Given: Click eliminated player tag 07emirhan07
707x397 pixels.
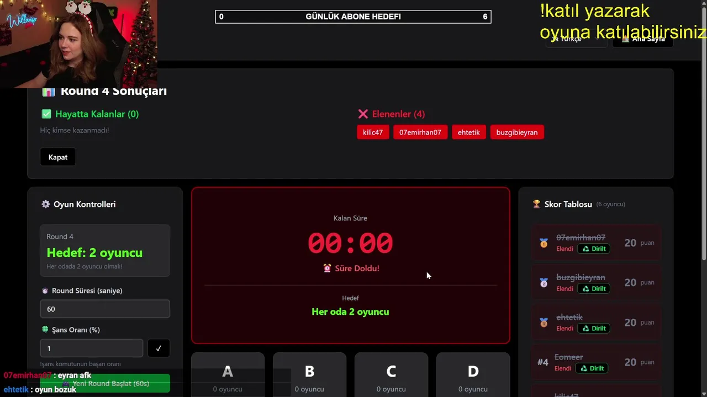Looking at the screenshot, I should (x=420, y=132).
